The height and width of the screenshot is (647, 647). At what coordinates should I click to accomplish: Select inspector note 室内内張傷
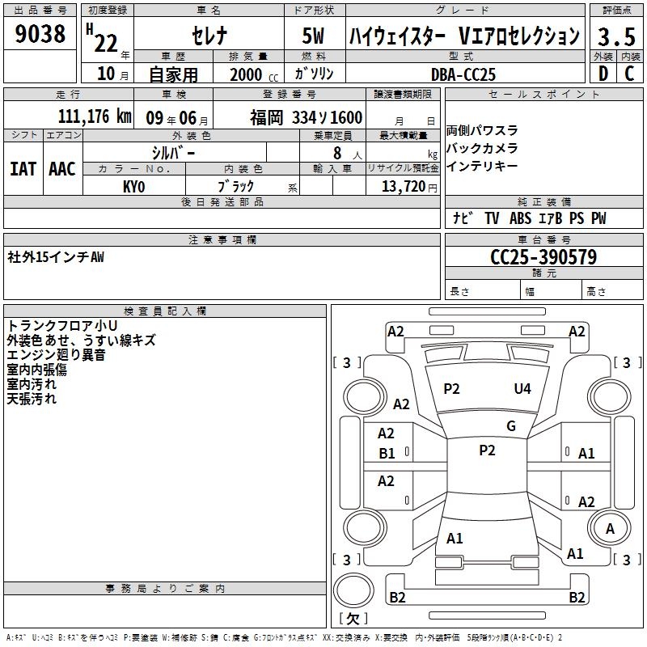pos(36,370)
